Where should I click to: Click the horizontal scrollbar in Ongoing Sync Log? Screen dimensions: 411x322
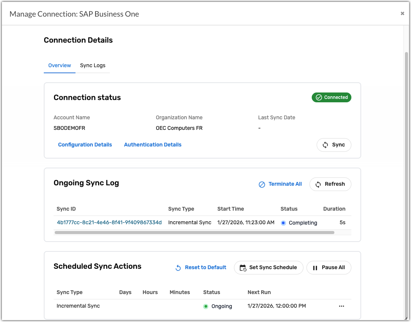[x=194, y=233]
